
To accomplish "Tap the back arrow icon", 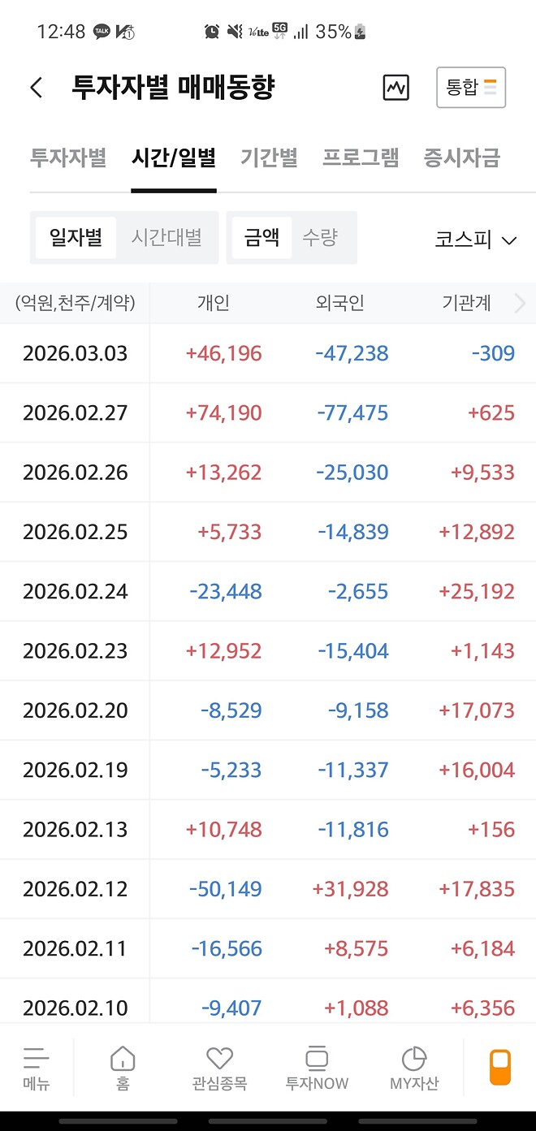I will coord(37,88).
